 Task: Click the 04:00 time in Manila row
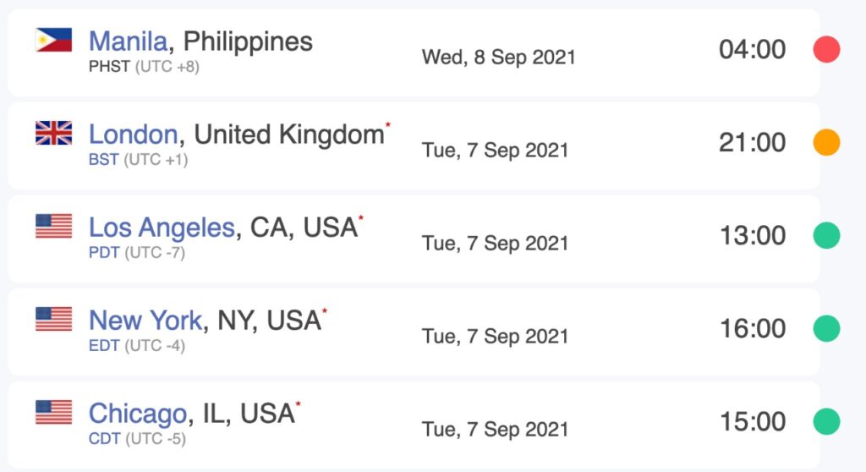pos(752,49)
